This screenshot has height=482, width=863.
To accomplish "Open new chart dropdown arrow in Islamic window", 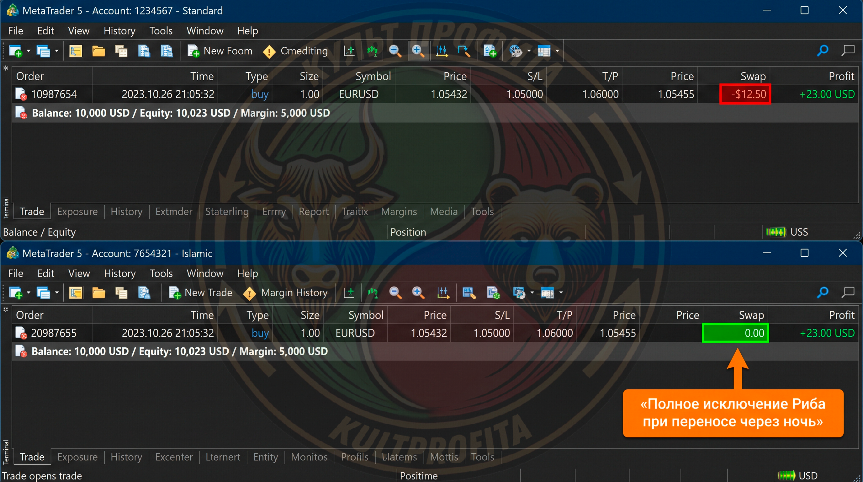I will (29, 293).
